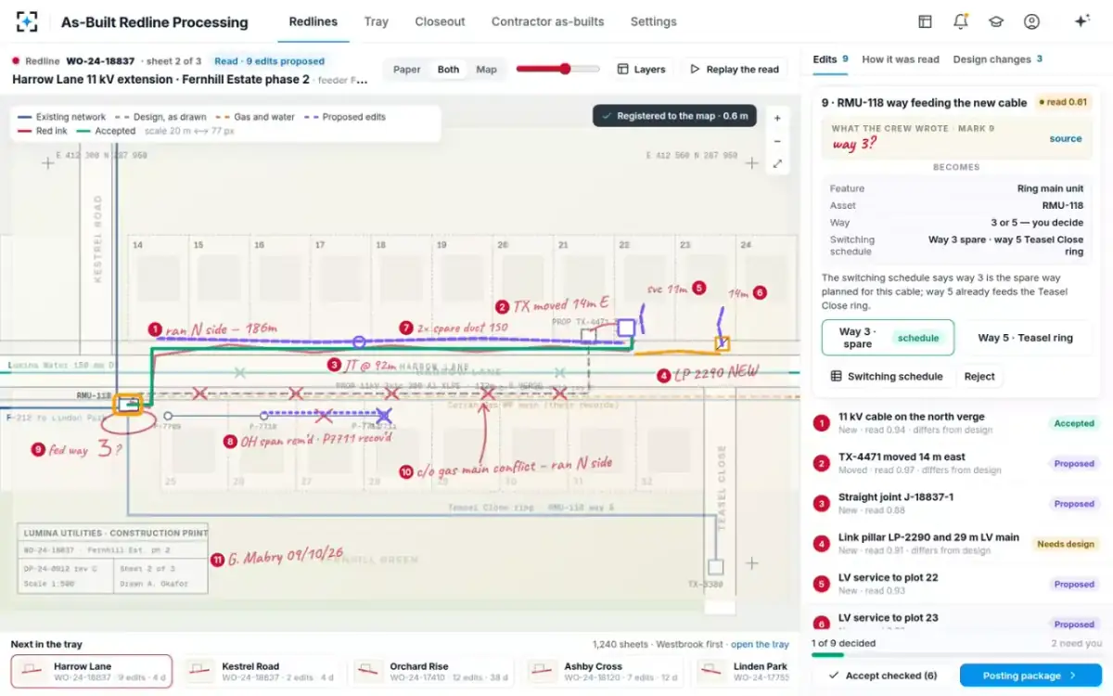This screenshot has width=1113, height=696.
Task: Select edit 11 kV cable on north verge
Action: [955, 423]
